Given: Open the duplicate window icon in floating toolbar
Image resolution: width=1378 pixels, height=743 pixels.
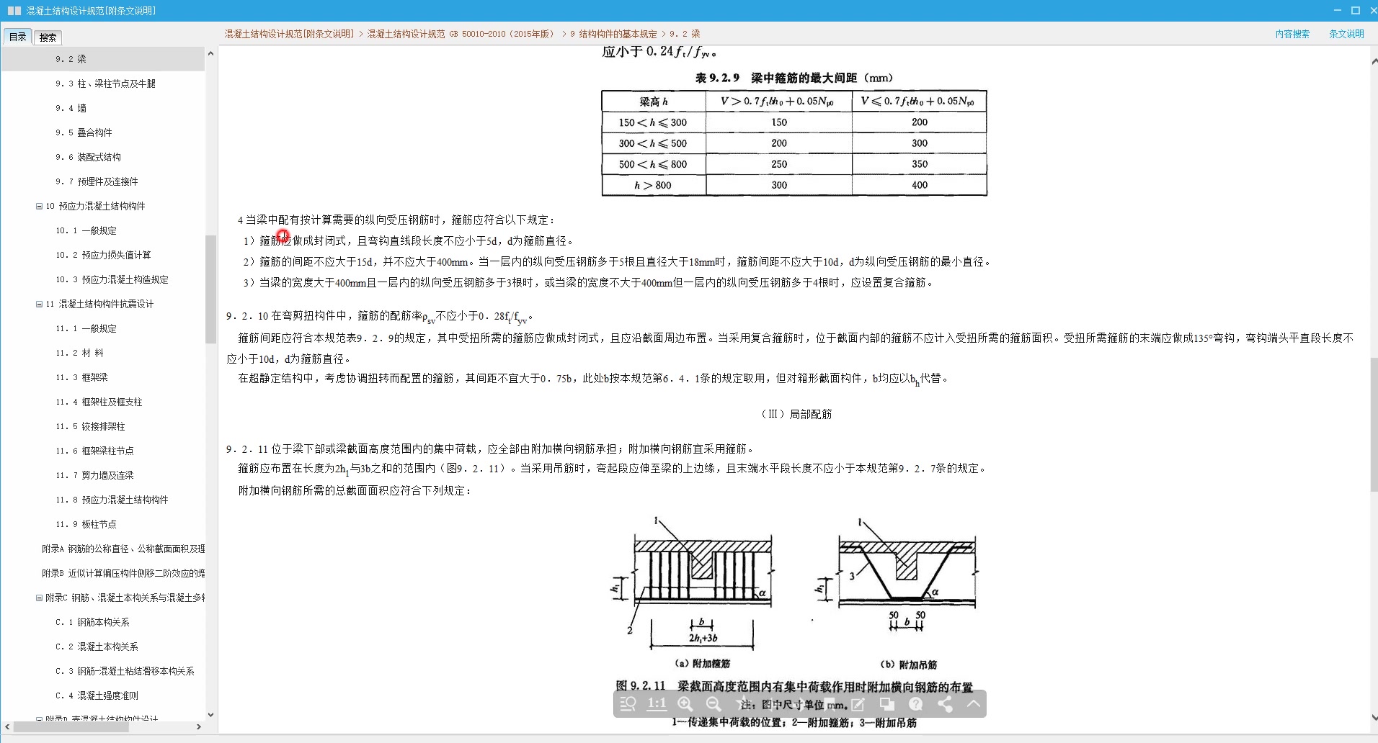Looking at the screenshot, I should (x=887, y=704).
